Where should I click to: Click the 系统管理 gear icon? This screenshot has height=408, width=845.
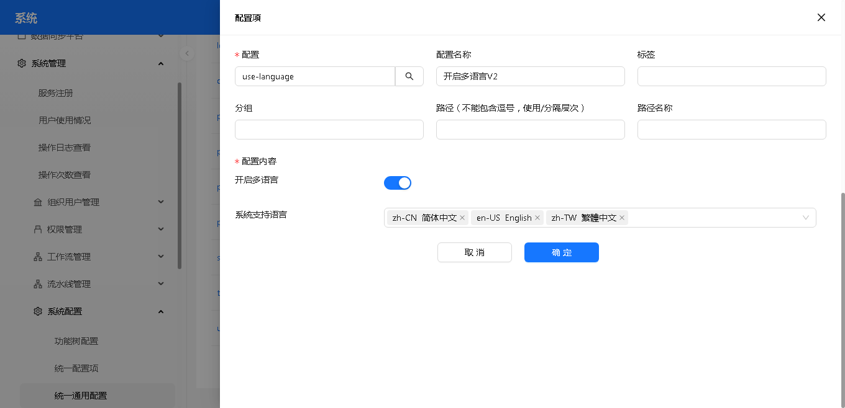(x=22, y=63)
